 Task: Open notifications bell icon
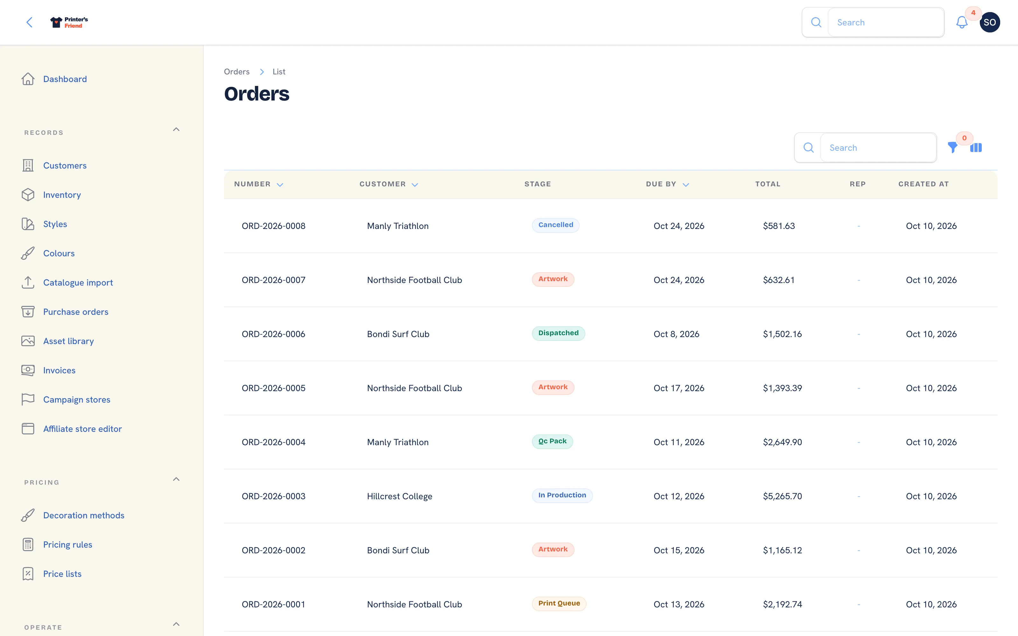click(962, 22)
